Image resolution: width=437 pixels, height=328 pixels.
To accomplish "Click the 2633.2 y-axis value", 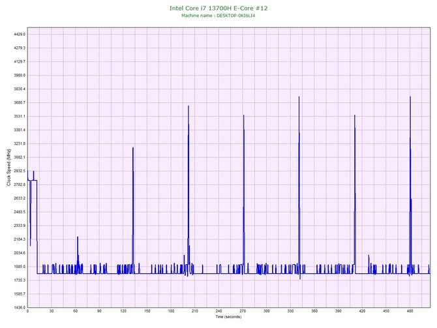I will 20,198.
